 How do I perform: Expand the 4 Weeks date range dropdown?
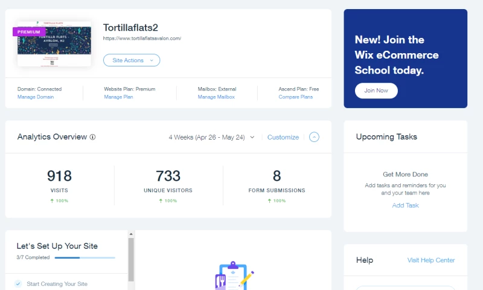[211, 137]
